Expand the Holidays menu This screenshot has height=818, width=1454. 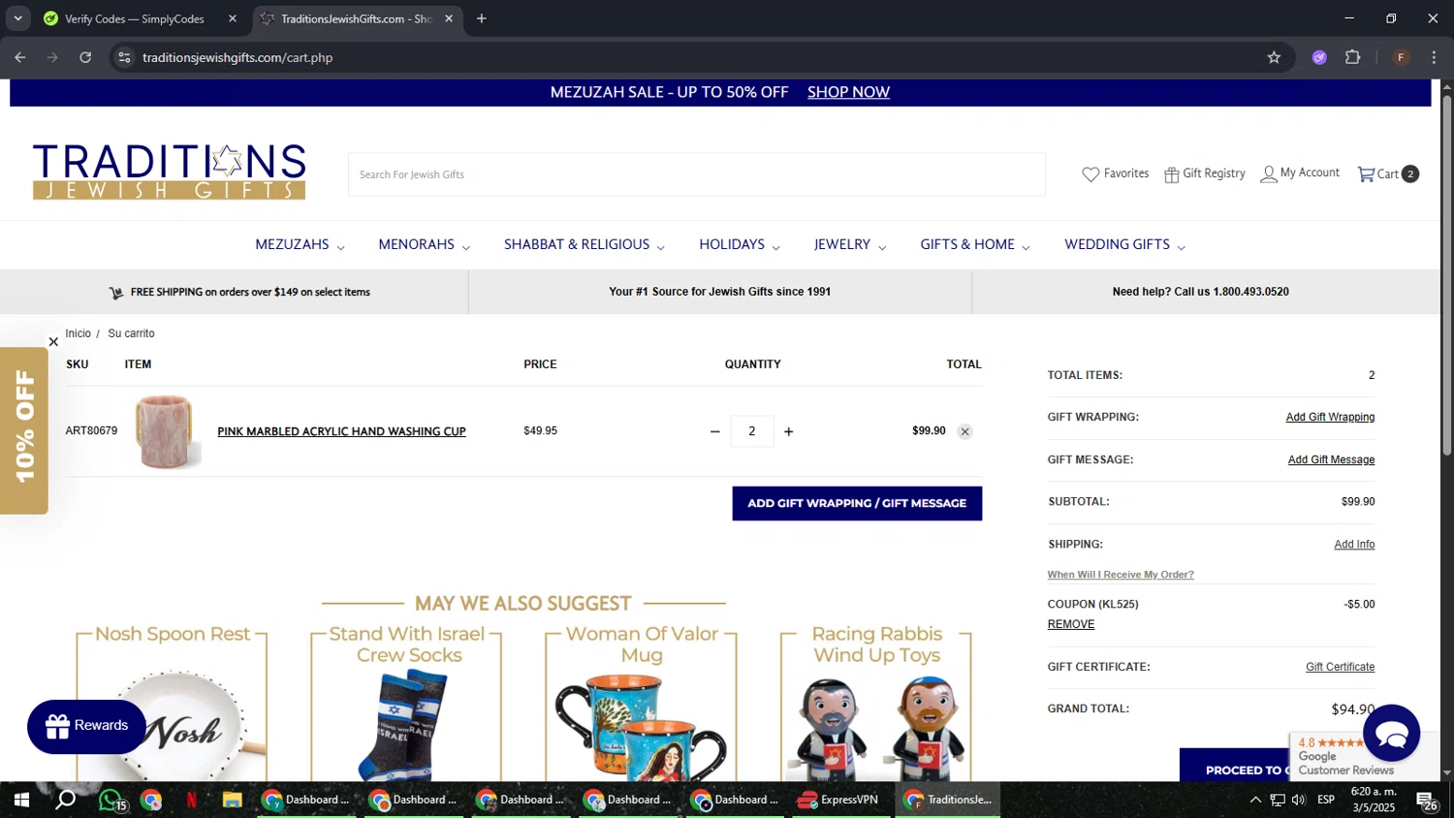coord(740,245)
